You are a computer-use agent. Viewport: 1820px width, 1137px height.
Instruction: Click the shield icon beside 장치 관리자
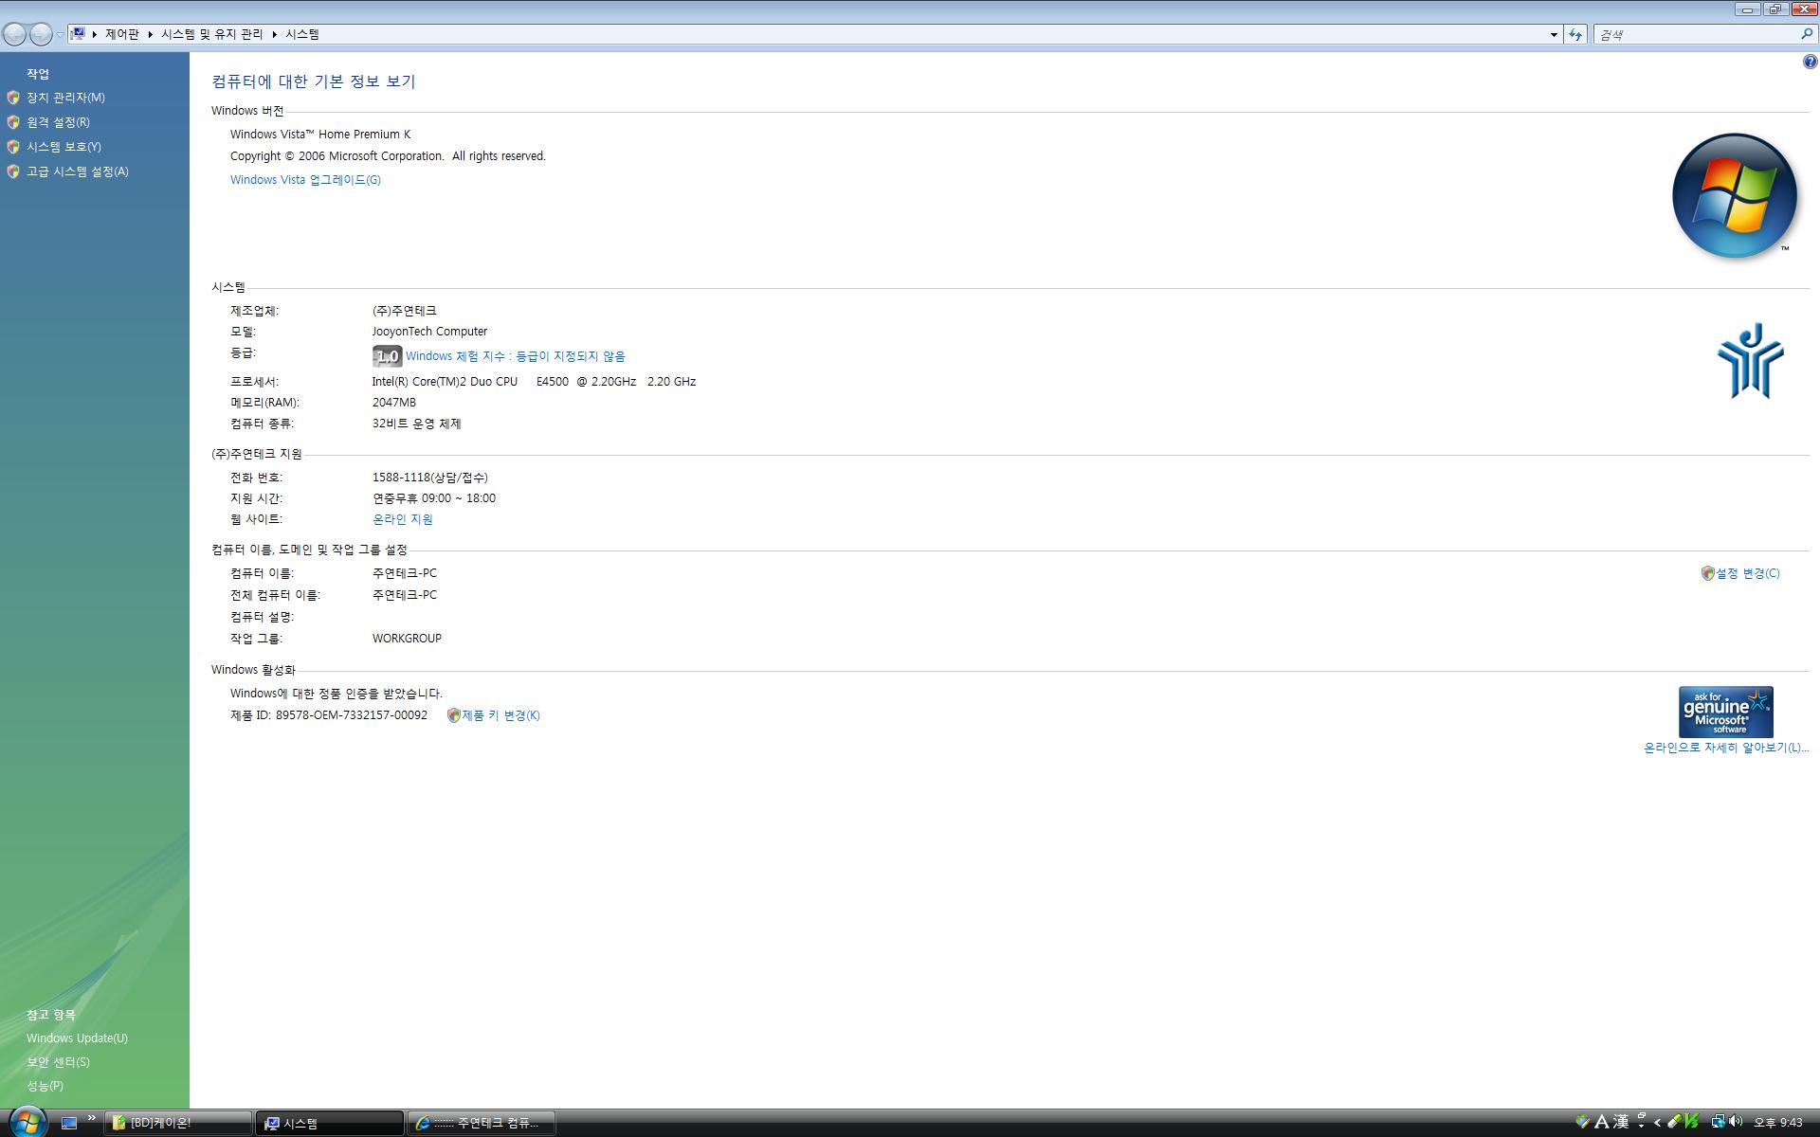pos(13,98)
